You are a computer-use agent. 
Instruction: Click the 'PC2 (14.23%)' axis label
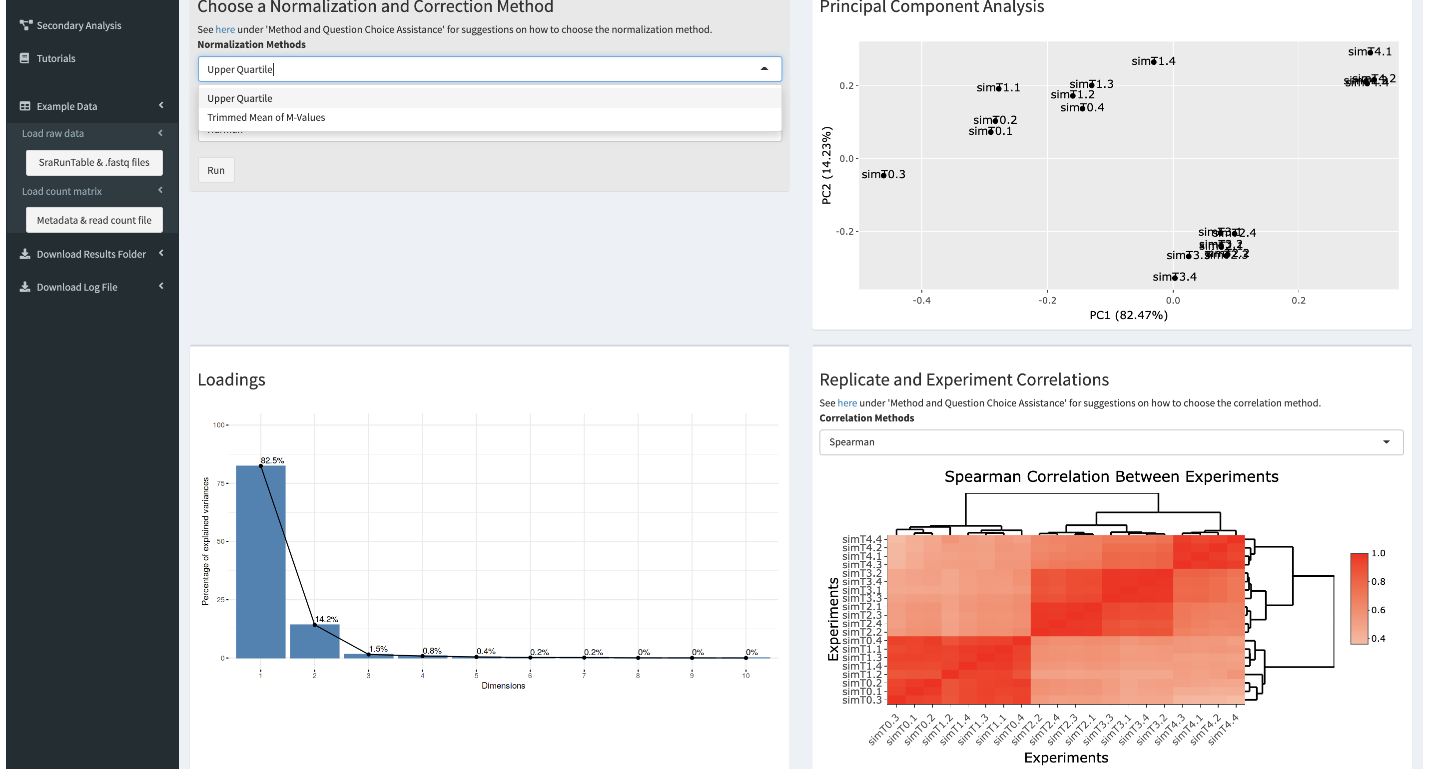point(826,165)
